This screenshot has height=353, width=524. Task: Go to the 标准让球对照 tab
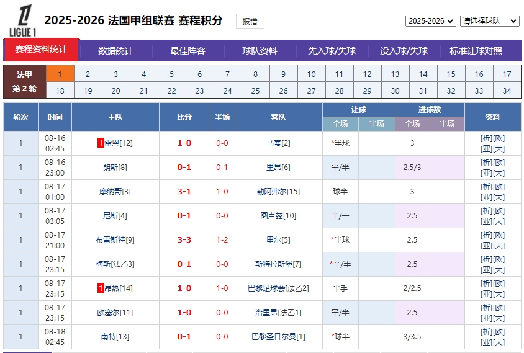[476, 51]
